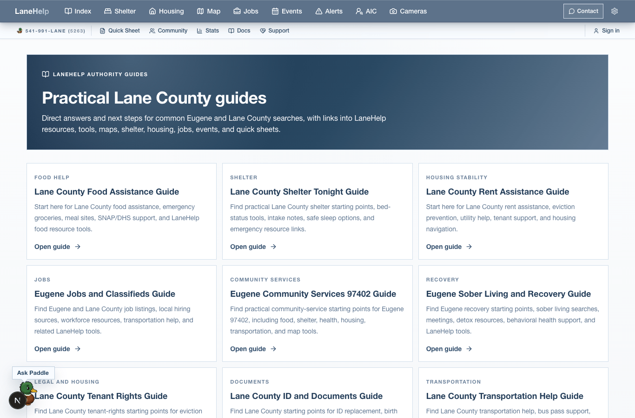Click the Lane County Tenant Rights Guide title
The width and height of the screenshot is (635, 418).
101,396
